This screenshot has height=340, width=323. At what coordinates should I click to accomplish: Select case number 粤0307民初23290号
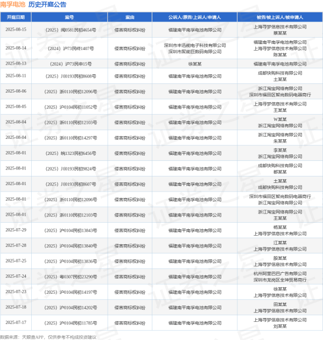pos(71,277)
